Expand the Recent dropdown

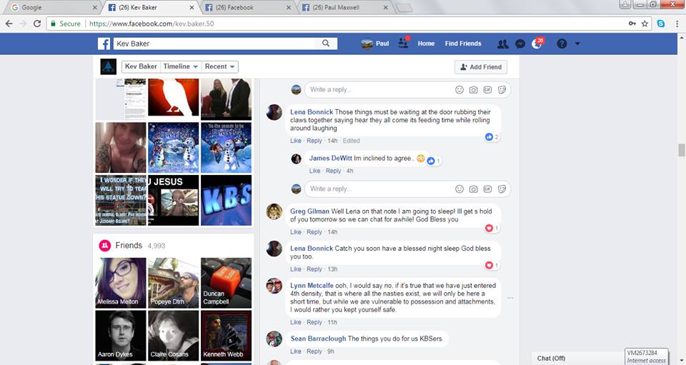point(220,66)
